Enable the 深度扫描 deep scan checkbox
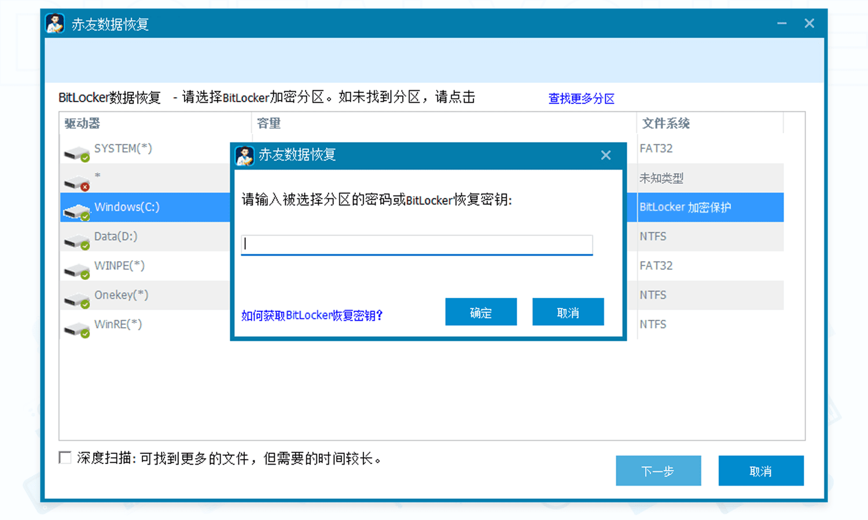The image size is (868, 520). [x=65, y=458]
